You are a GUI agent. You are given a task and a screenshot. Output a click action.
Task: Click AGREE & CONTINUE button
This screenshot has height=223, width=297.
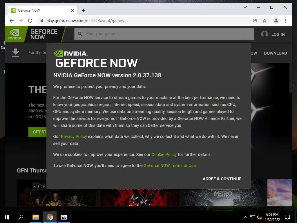222,179
